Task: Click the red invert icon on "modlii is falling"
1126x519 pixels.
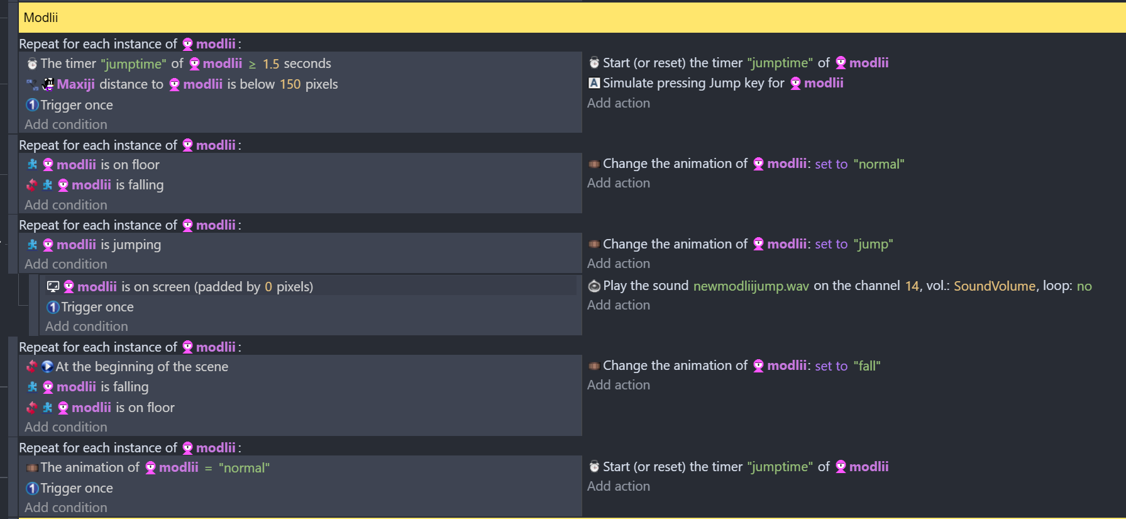Action: (x=32, y=185)
